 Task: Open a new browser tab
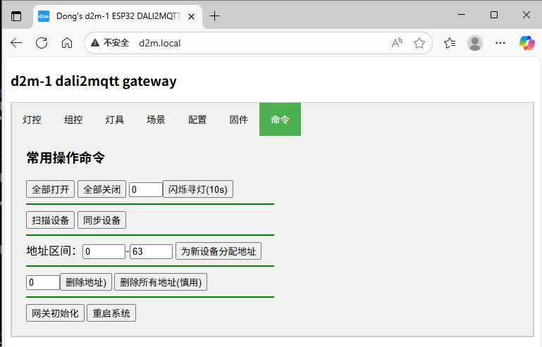215,15
